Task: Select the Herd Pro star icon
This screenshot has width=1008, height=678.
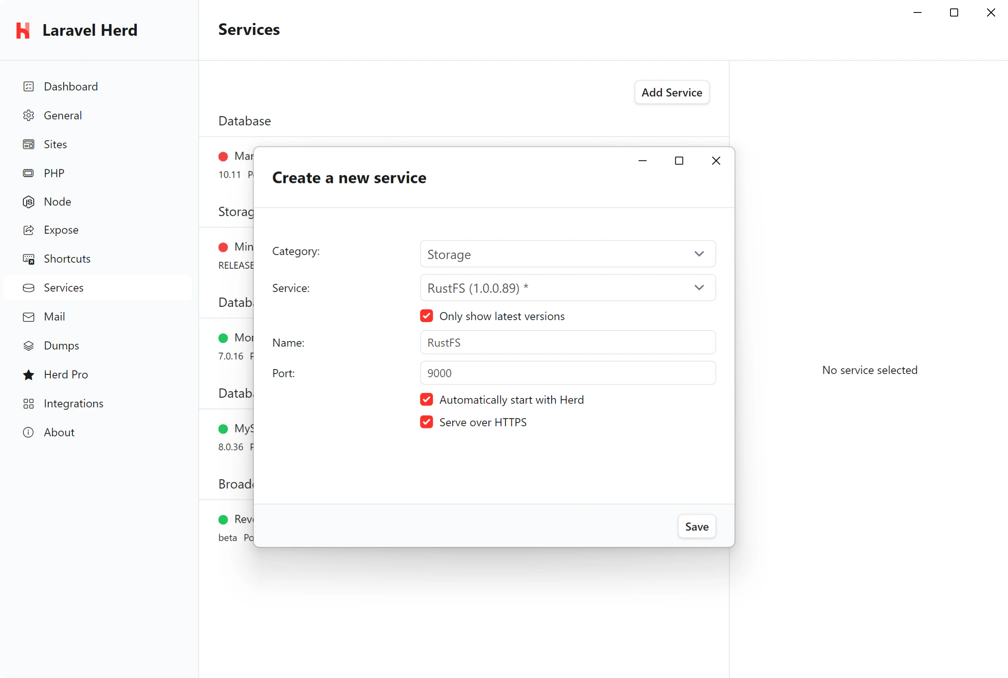Action: [28, 374]
